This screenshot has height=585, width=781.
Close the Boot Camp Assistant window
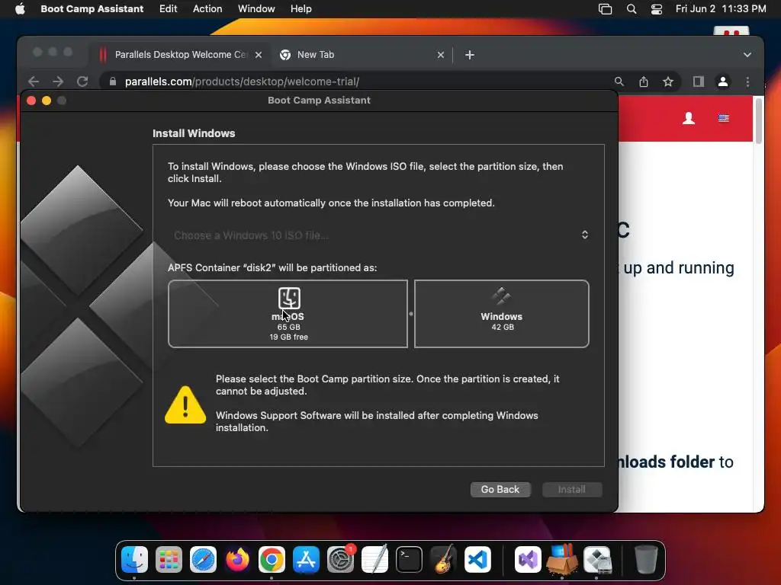coord(31,101)
